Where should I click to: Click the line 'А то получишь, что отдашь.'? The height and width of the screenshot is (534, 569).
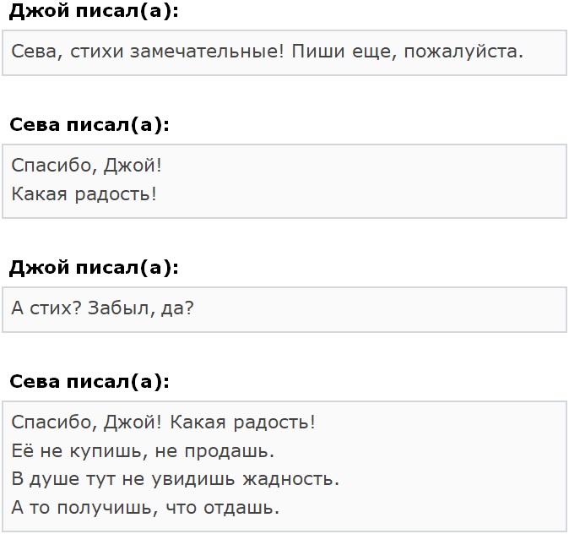tap(145, 508)
